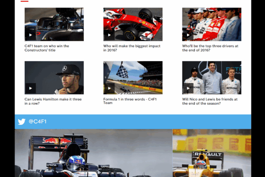265x177 pixels.
Task: Click the blue Twitter feed banner
Action: [133, 122]
